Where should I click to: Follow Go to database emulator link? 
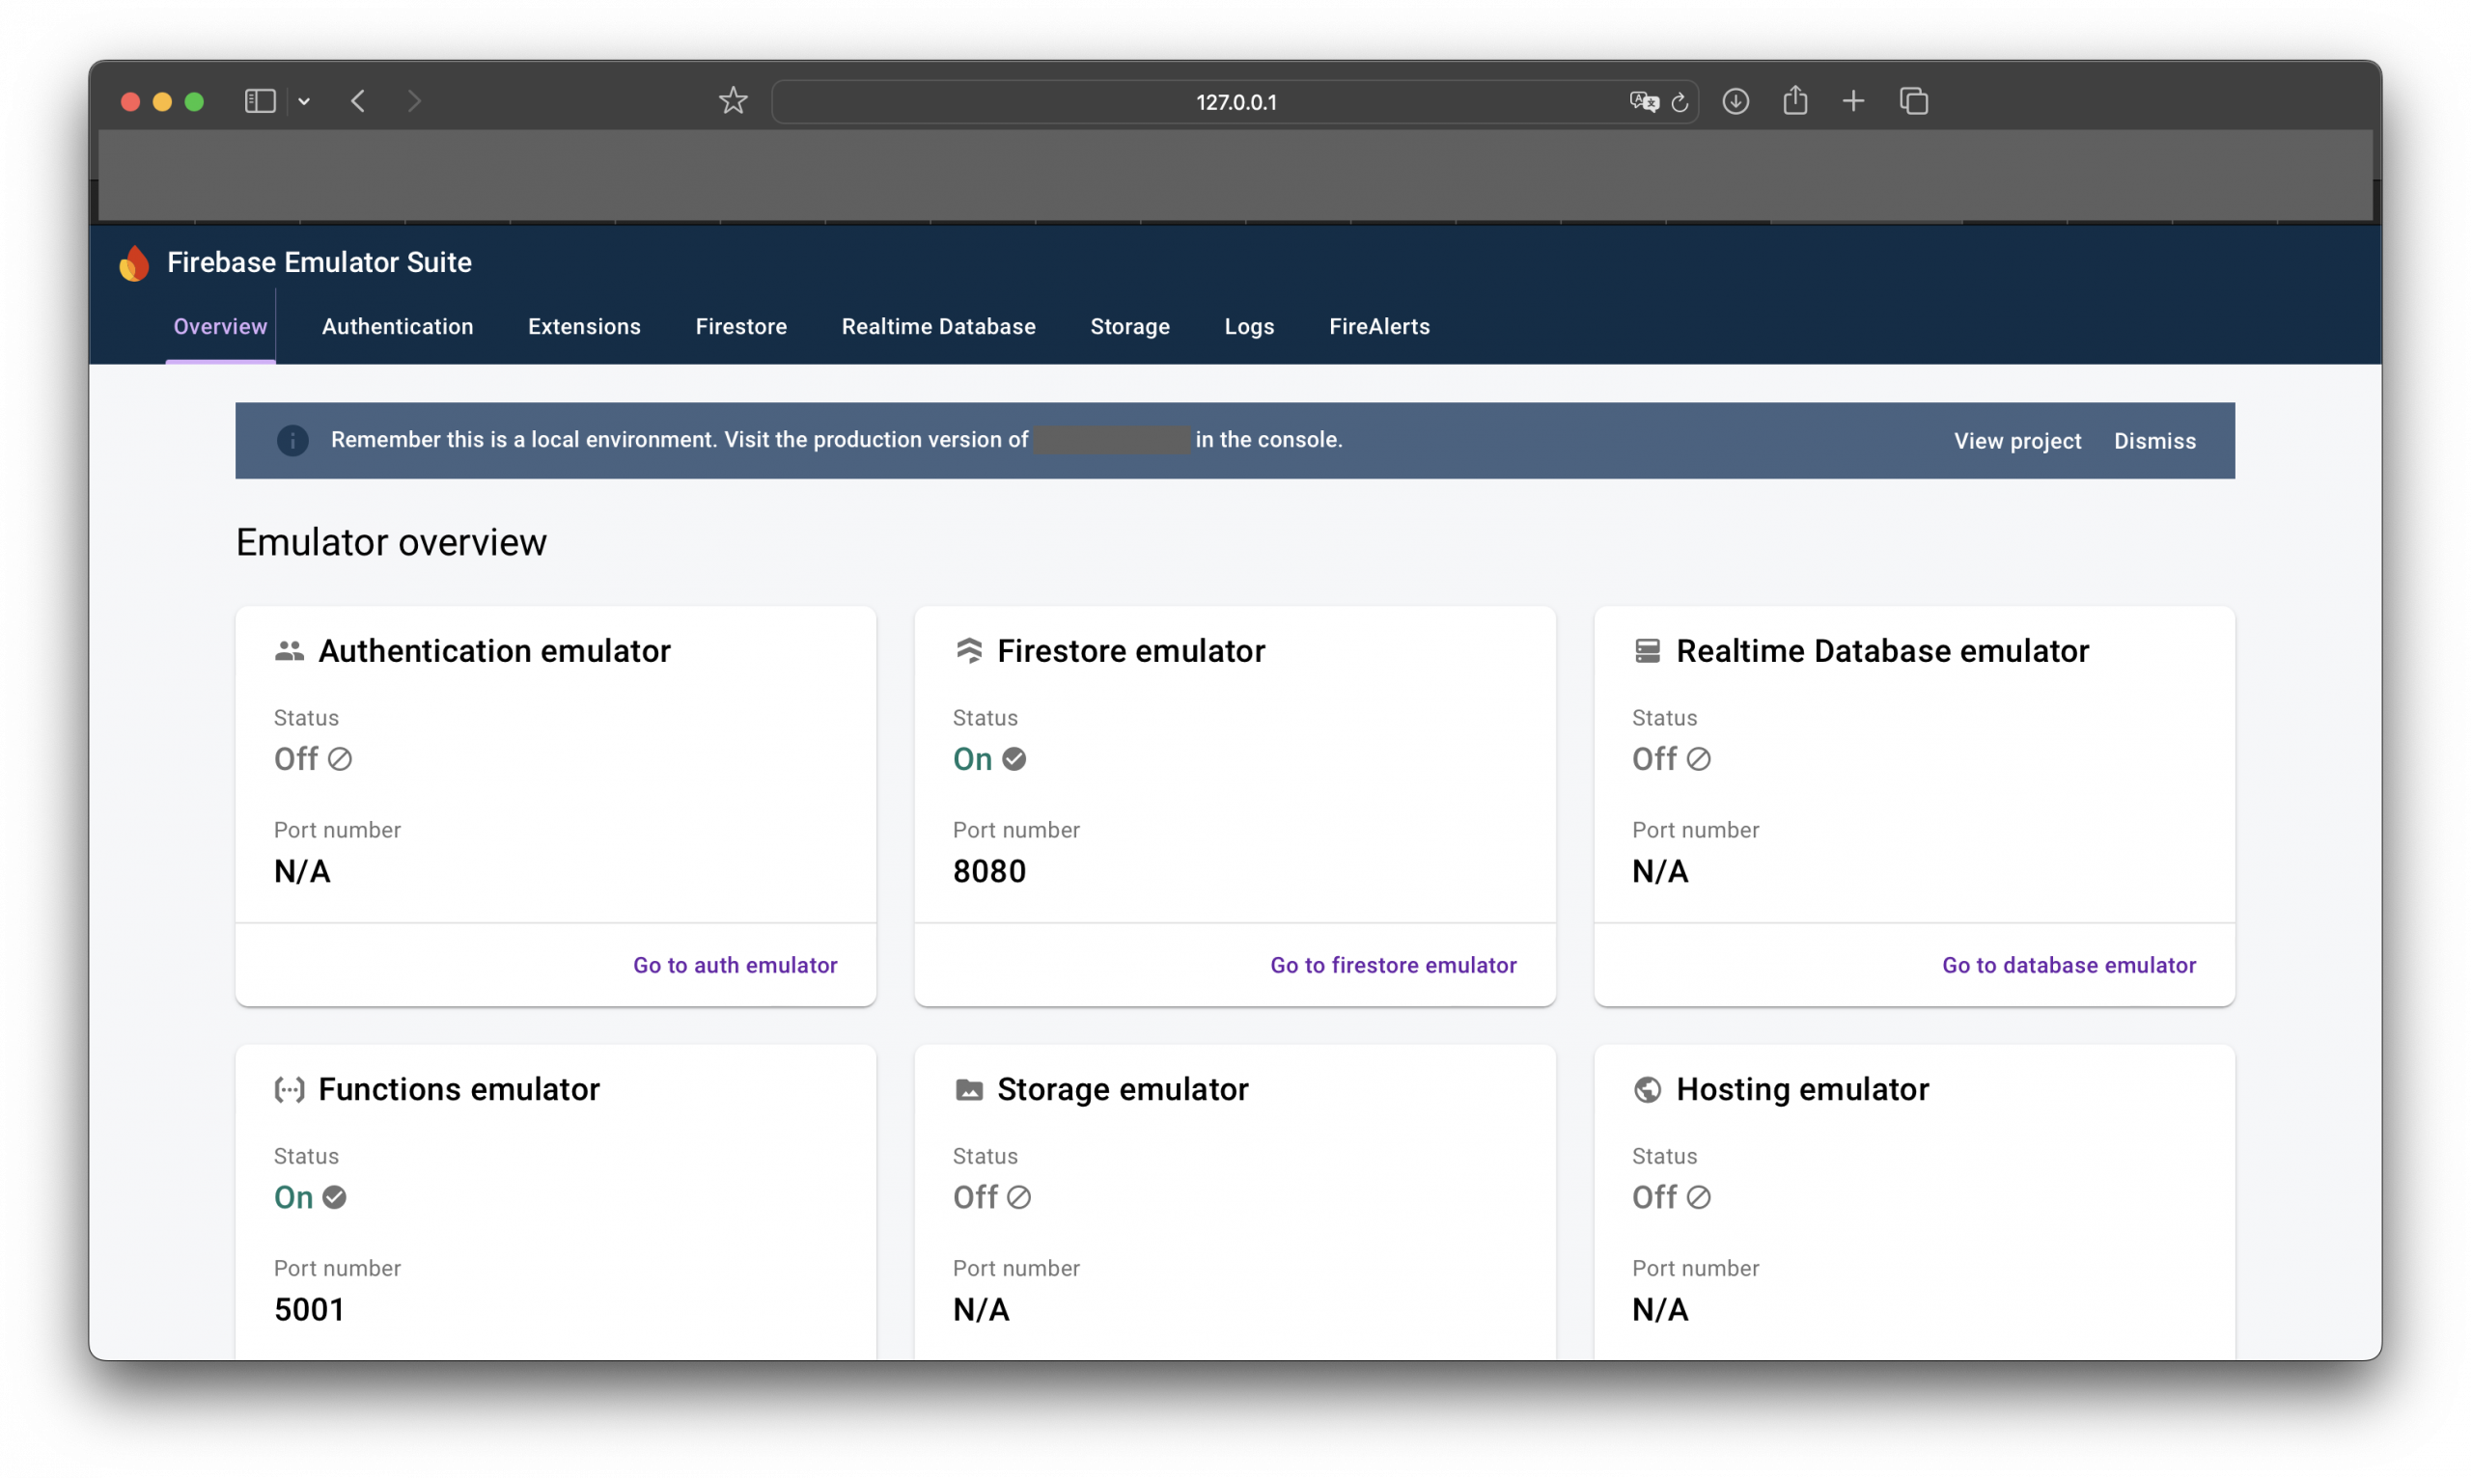click(x=2068, y=965)
